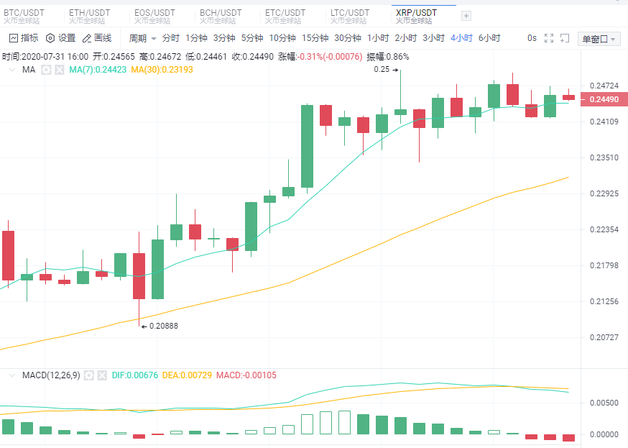This screenshot has width=628, height=448.
Task: Switch to the ETH/USDT tab
Action: tap(89, 16)
